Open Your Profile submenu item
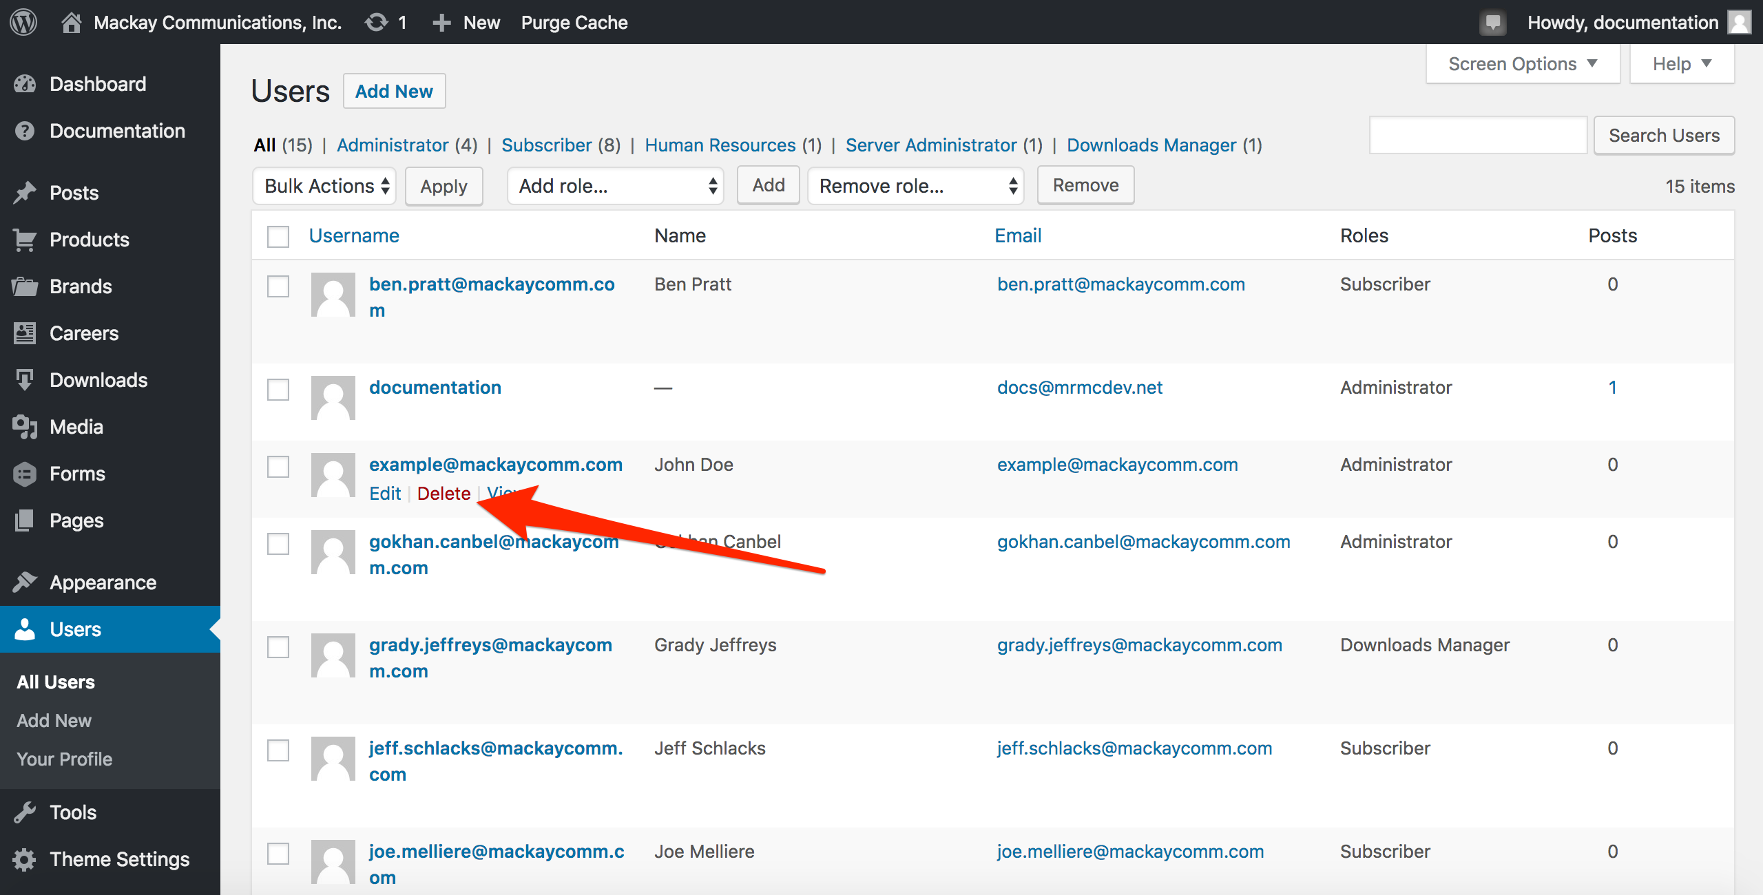 64,759
